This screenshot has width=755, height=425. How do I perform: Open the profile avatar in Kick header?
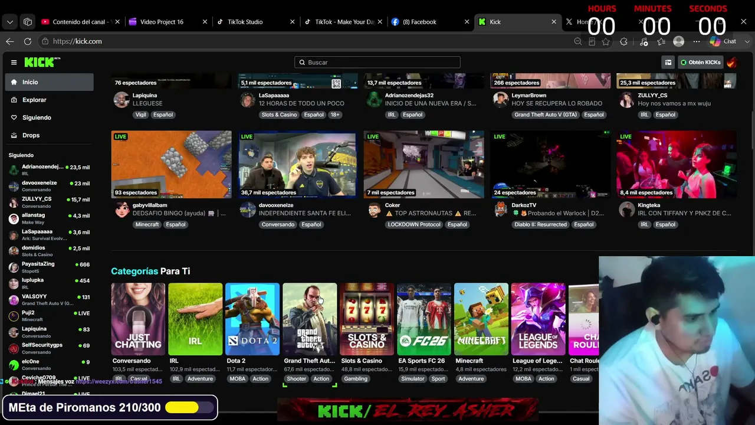731,62
